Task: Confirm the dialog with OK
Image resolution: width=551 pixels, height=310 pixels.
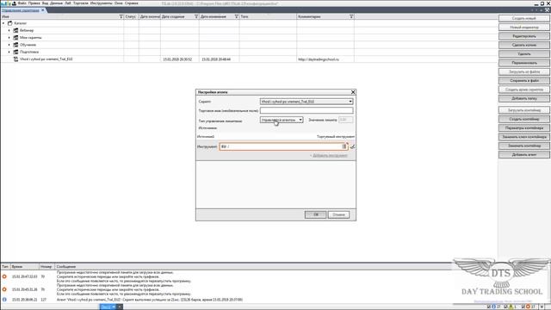Action: click(x=316, y=214)
